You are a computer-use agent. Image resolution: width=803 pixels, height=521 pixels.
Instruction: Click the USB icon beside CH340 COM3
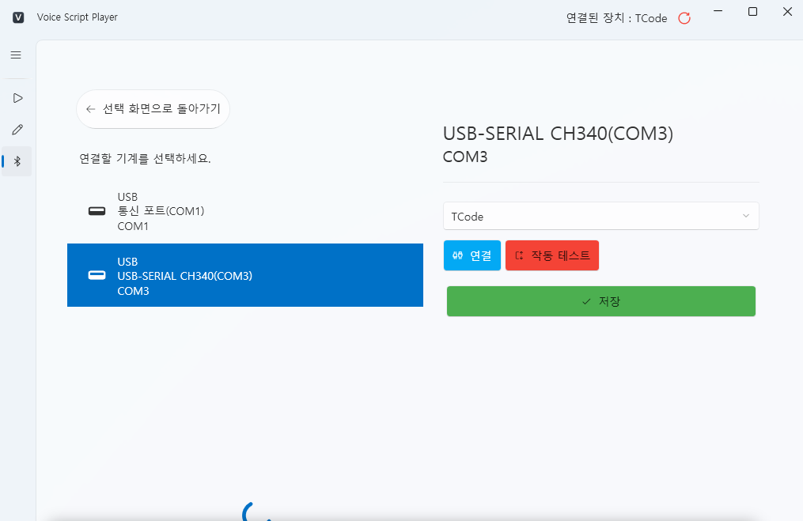(97, 275)
